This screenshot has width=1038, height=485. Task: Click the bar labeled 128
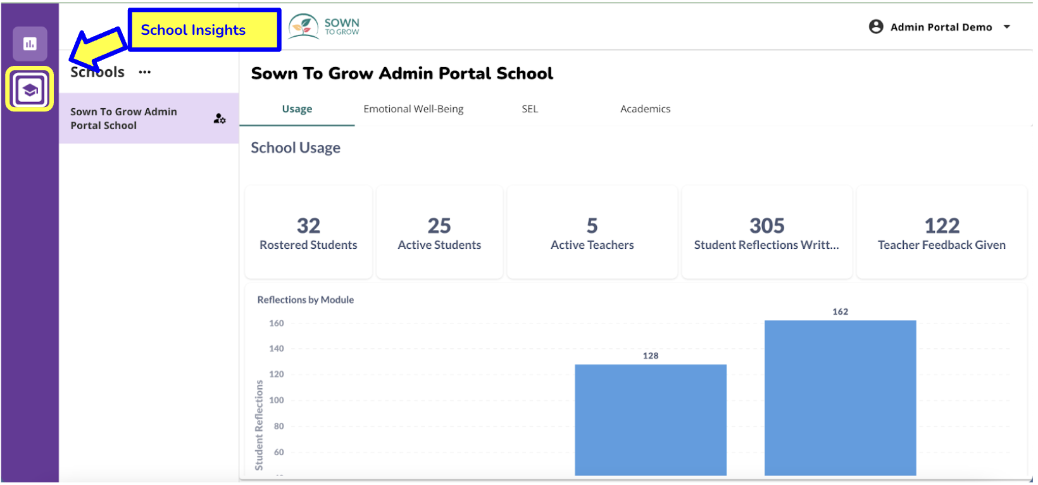tap(650, 420)
